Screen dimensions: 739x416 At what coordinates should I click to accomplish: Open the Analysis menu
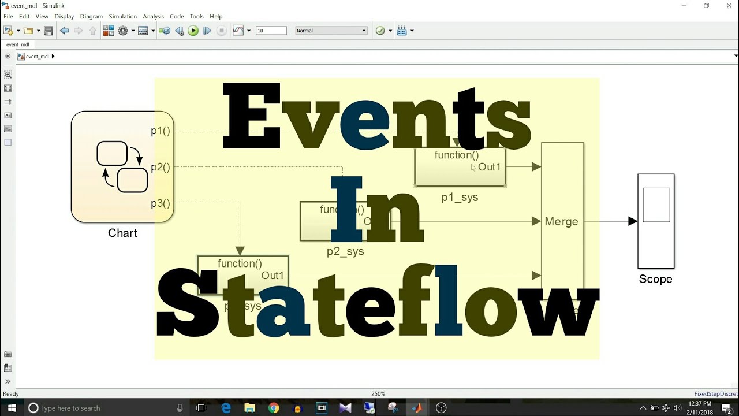(x=153, y=17)
